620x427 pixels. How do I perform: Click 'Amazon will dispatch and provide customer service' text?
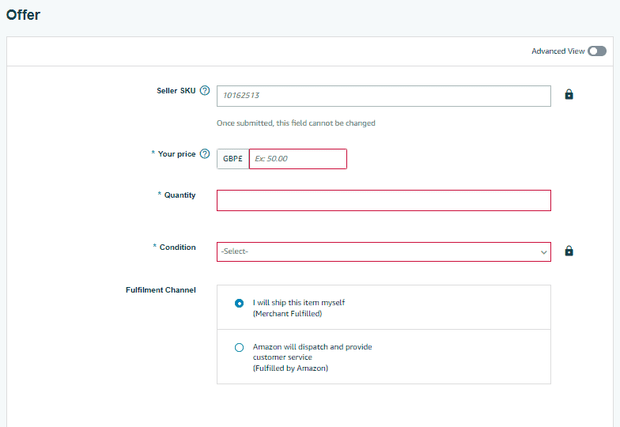tap(312, 352)
